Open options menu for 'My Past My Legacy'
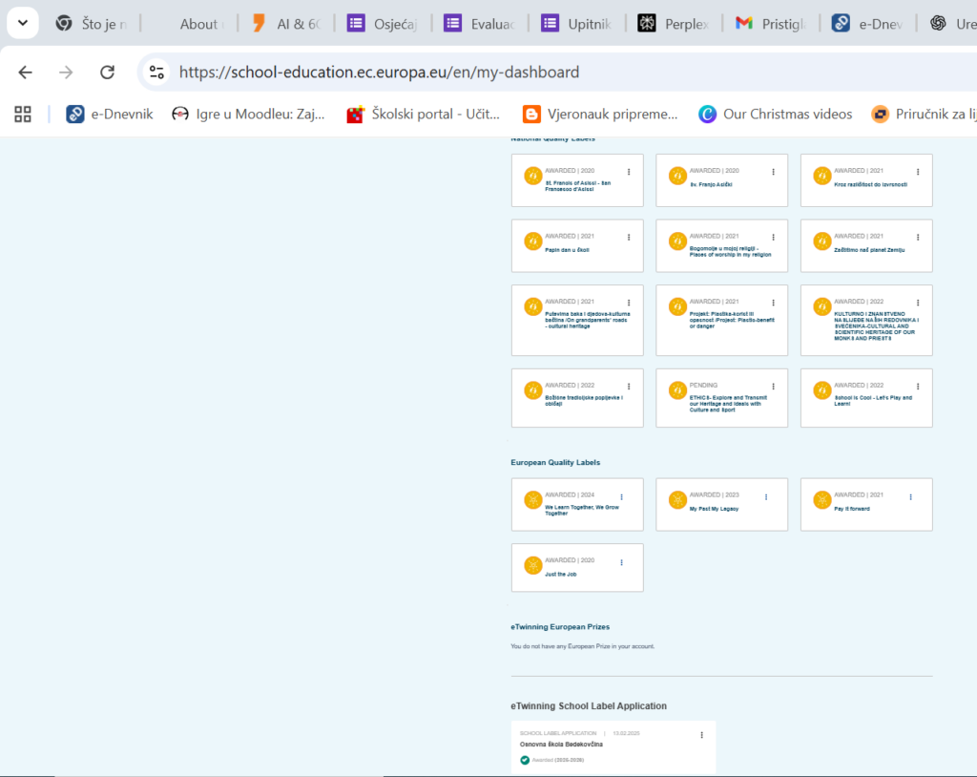Viewport: 977px width, 777px height. point(765,497)
